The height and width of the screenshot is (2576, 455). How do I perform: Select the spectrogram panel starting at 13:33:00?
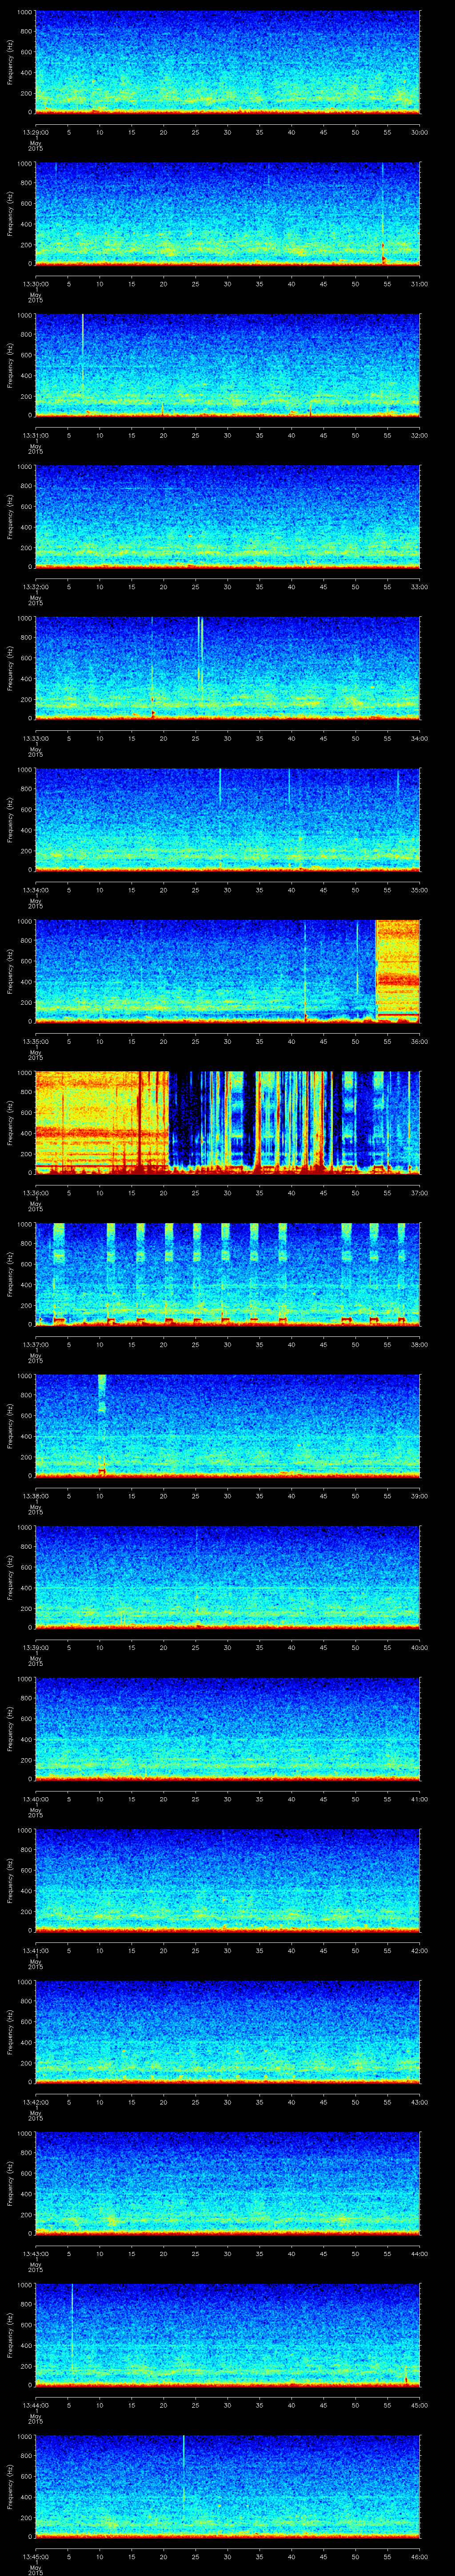coord(227,668)
